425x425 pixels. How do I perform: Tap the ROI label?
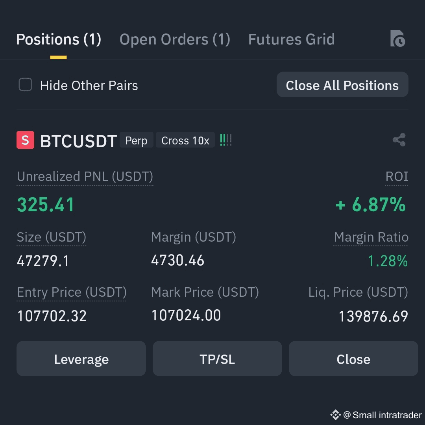397,177
